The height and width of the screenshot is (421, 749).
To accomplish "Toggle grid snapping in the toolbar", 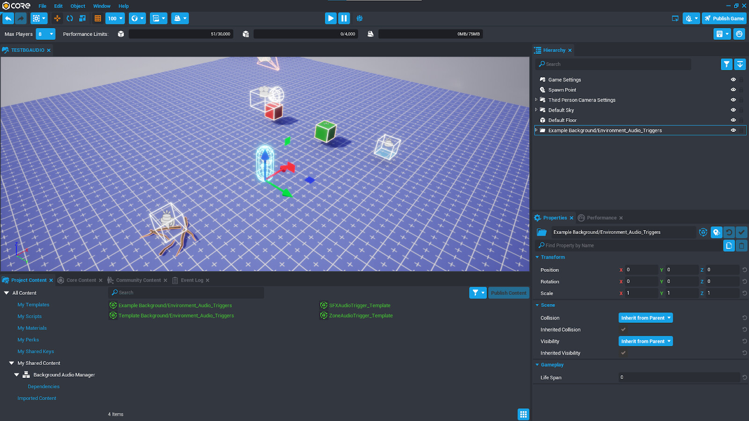I will [x=96, y=18].
